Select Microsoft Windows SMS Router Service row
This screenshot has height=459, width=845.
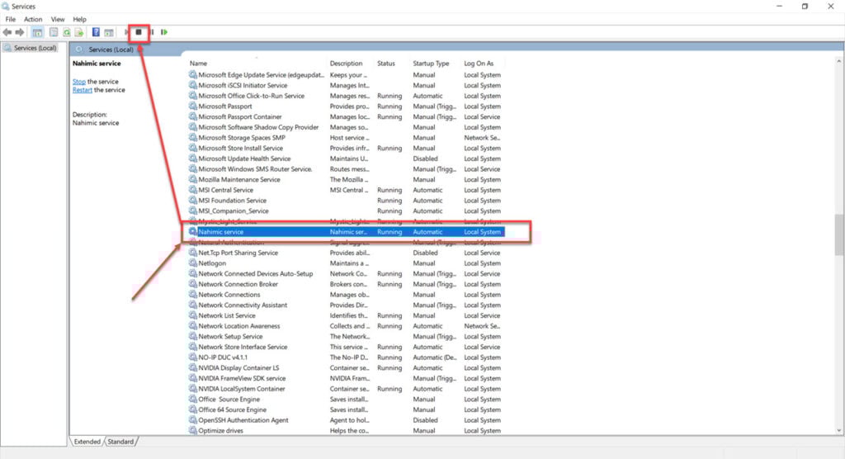pos(346,168)
